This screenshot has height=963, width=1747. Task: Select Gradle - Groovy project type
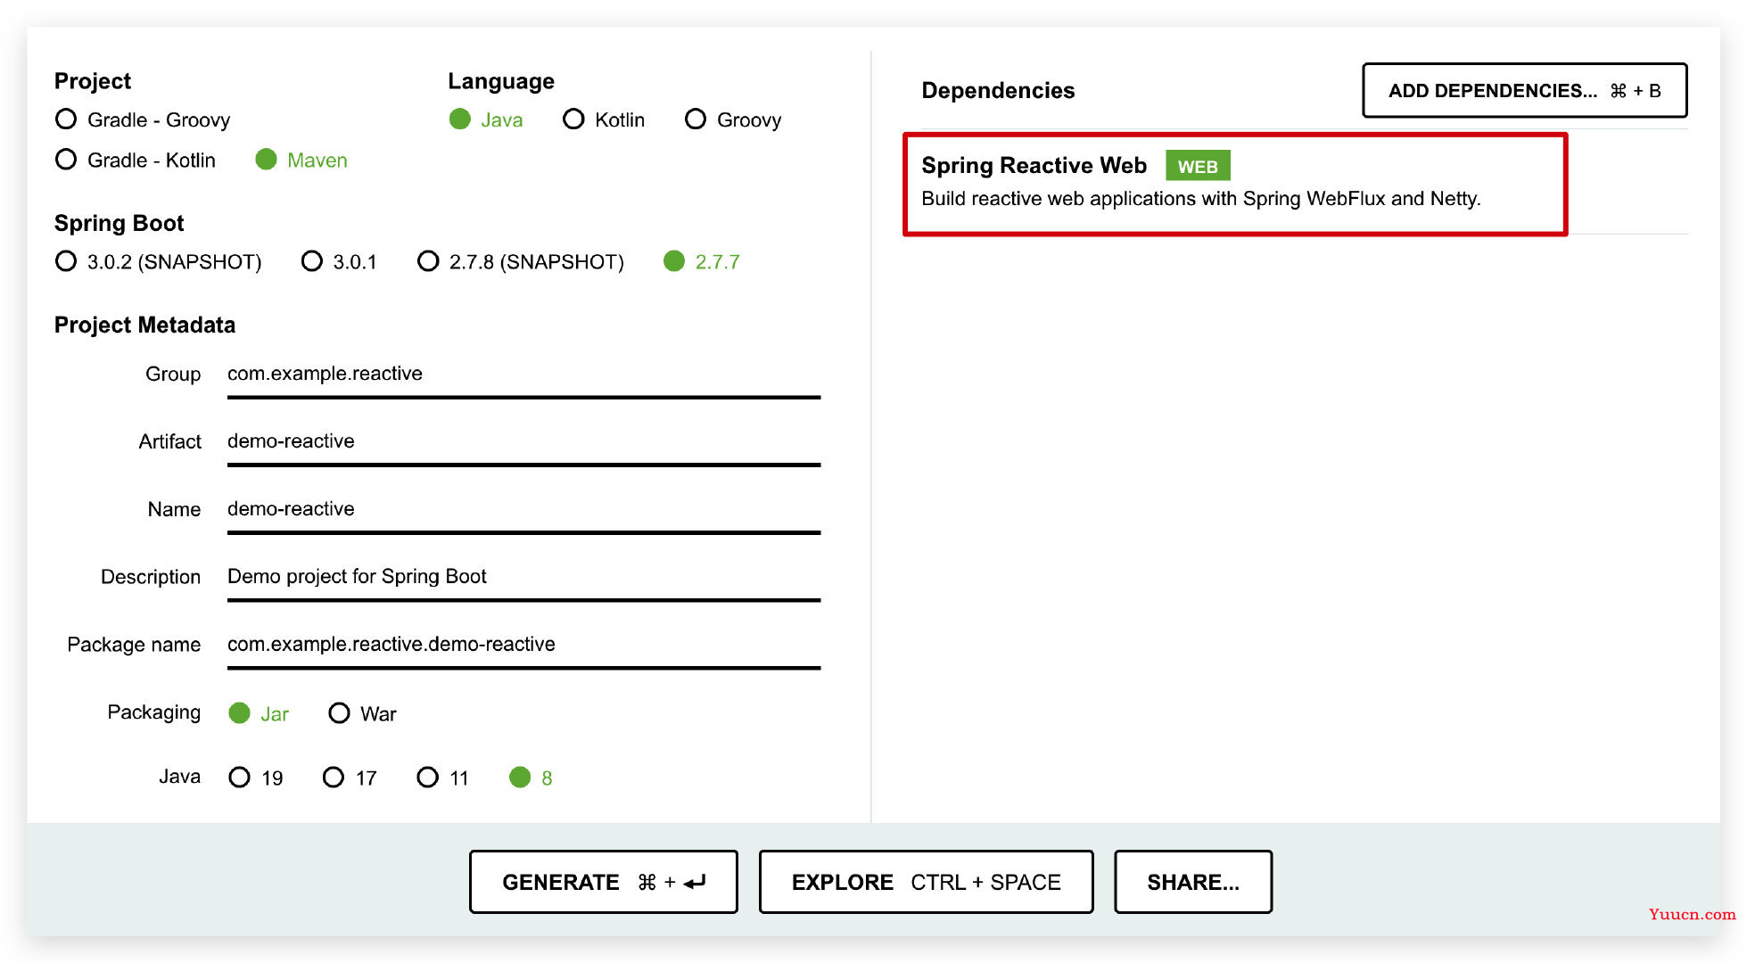143,119
